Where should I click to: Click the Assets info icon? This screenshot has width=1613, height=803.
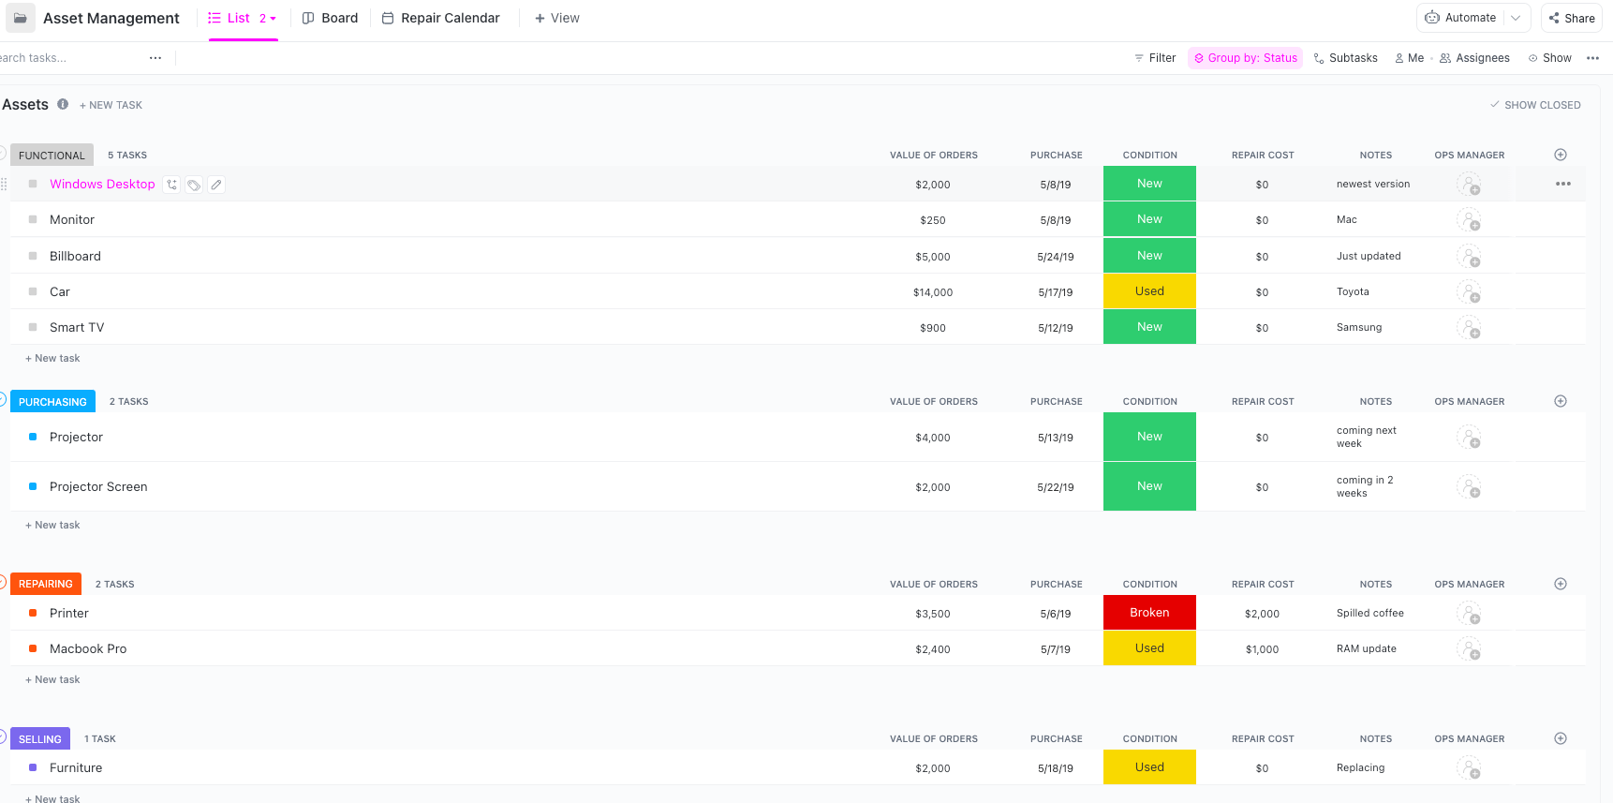(x=63, y=104)
